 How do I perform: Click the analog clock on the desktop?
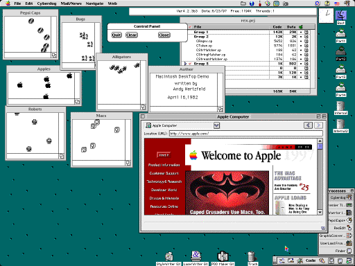tap(326, 15)
